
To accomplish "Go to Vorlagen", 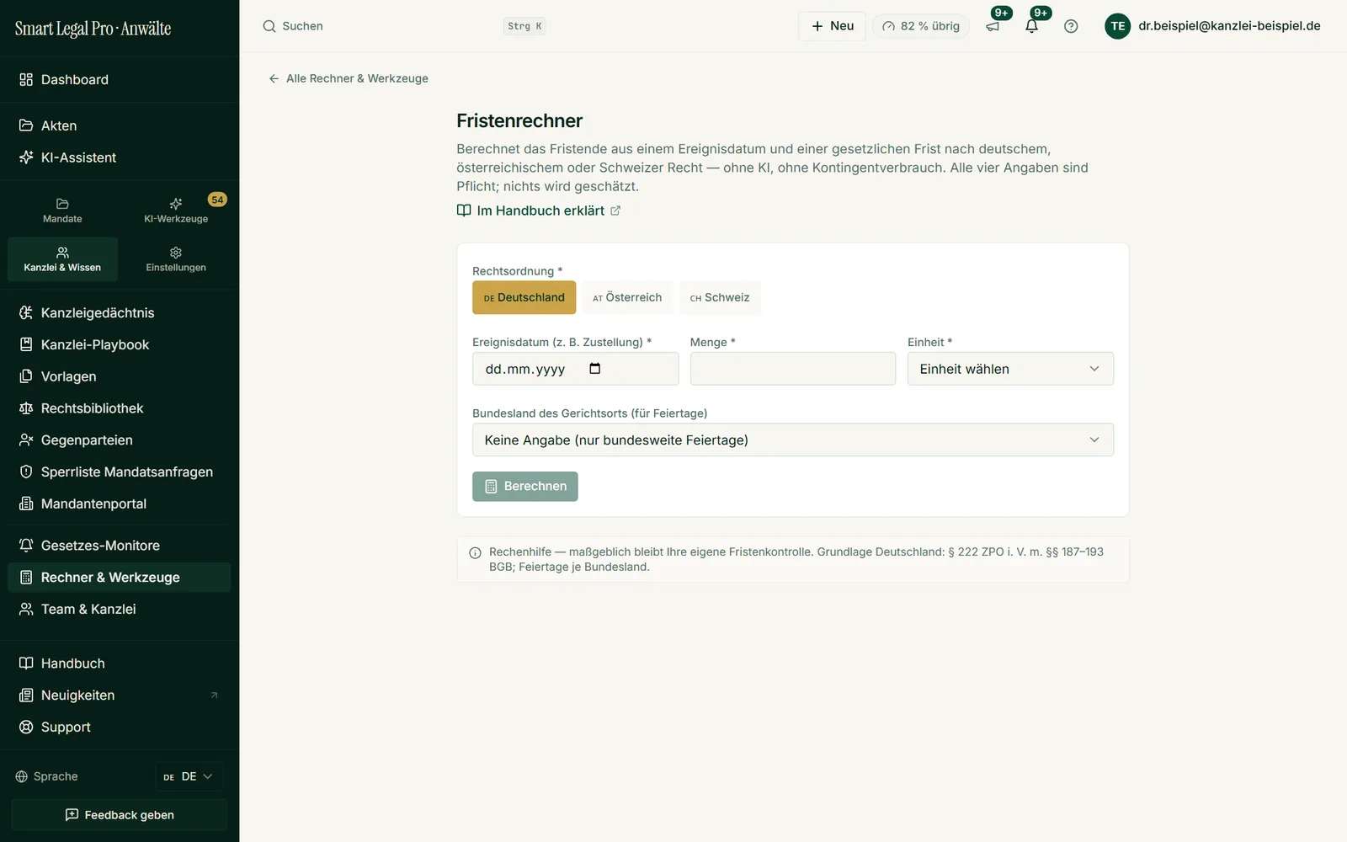I will point(120,376).
